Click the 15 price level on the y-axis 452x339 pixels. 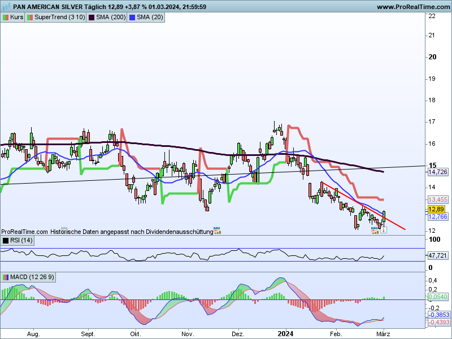[432, 166]
